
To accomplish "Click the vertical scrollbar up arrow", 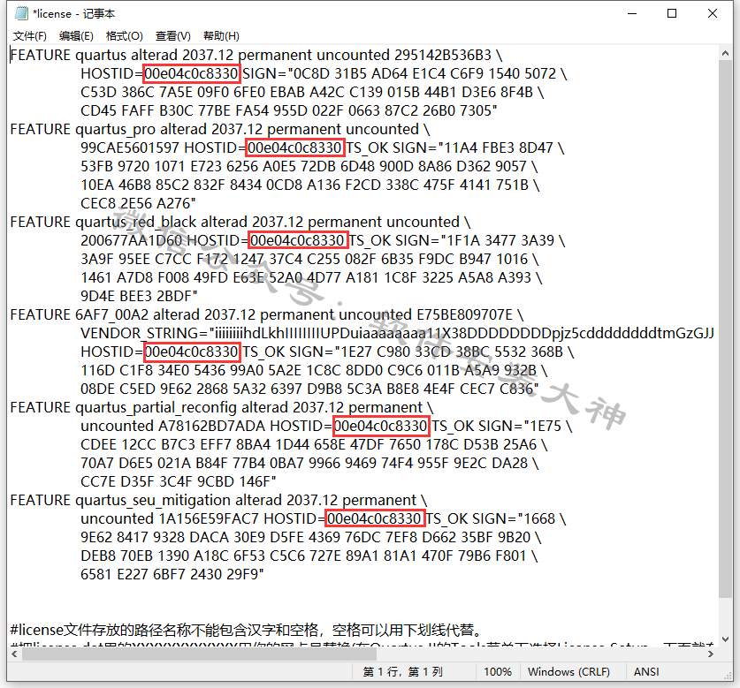I will click(725, 53).
